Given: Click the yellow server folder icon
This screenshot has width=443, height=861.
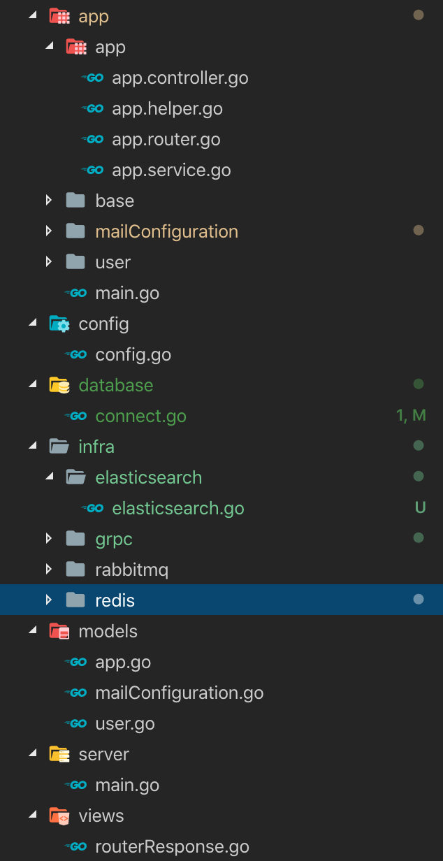Looking at the screenshot, I should point(59,754).
